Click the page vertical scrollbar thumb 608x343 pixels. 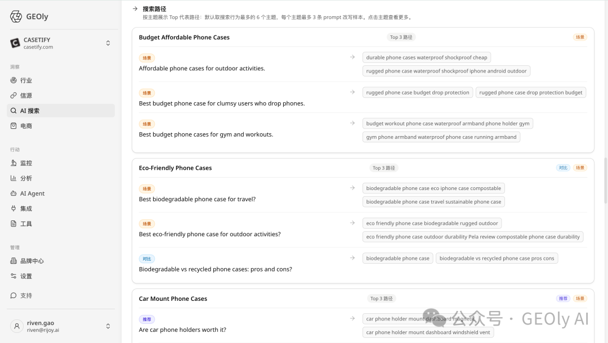[605, 180]
